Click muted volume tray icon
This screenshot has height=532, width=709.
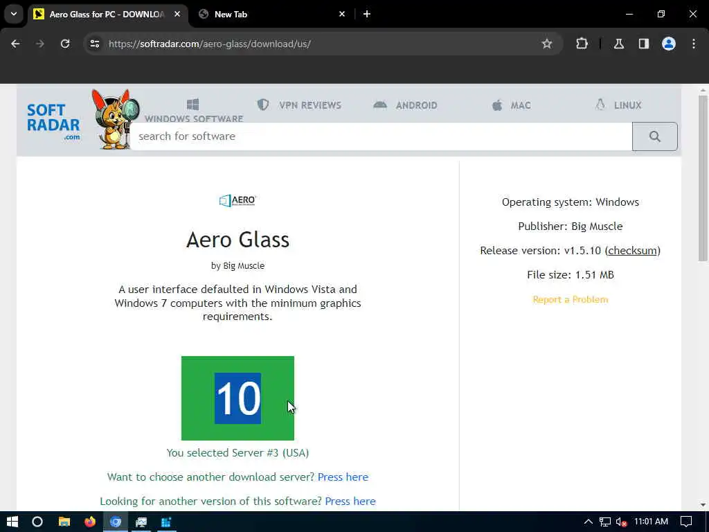click(621, 522)
